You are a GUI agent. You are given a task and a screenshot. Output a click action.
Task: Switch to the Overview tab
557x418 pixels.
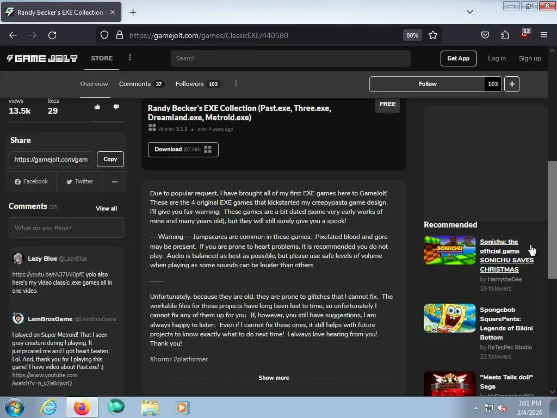(94, 84)
